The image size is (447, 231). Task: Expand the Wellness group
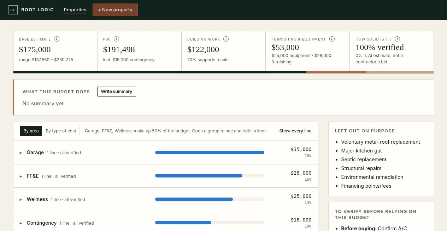pyautogui.click(x=21, y=200)
